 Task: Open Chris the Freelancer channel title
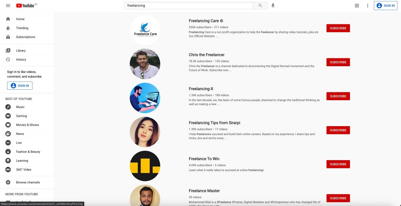[x=207, y=55]
